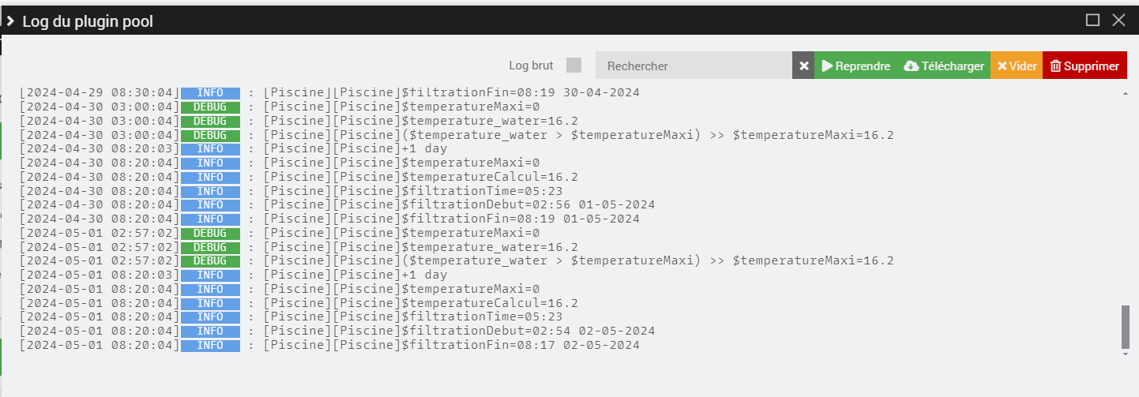
Task: Delete the log using the Supprimer trash icon
Action: coord(1084,66)
